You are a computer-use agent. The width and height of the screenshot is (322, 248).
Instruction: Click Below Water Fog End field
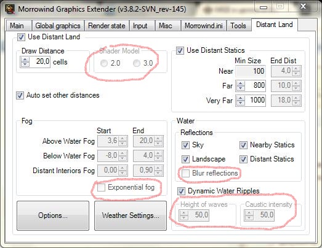148,156
